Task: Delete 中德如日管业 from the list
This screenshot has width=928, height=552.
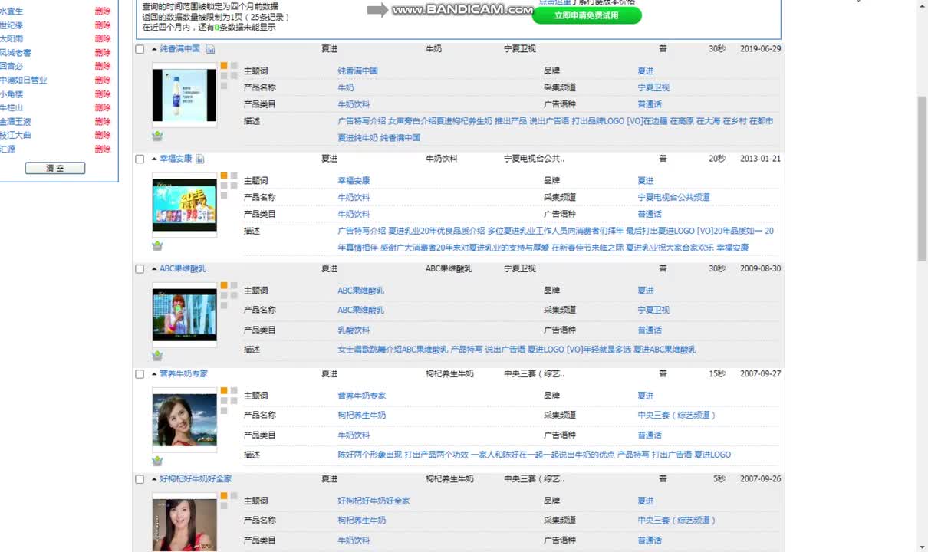Action: click(103, 80)
